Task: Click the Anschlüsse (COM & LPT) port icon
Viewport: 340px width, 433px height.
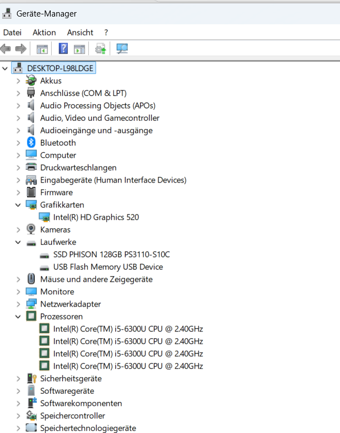Action: click(x=31, y=93)
